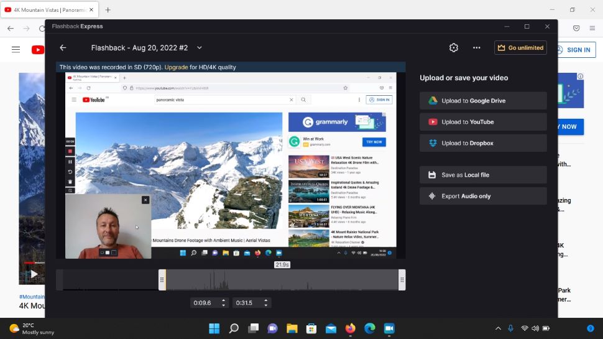The image size is (603, 339).
Task: Open a new browser tab
Action: (x=108, y=10)
